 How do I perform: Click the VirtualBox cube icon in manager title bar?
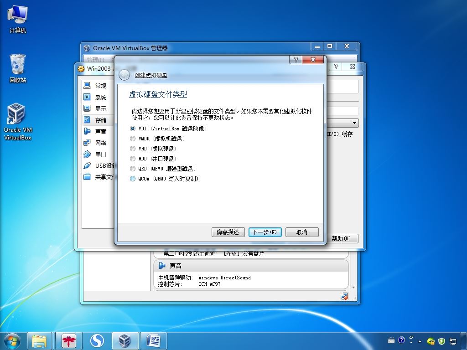(87, 48)
